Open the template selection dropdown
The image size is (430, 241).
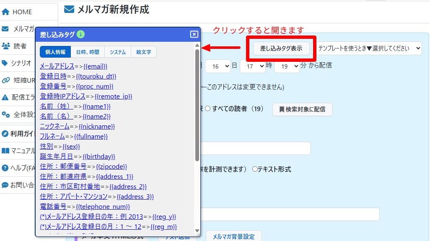369,48
